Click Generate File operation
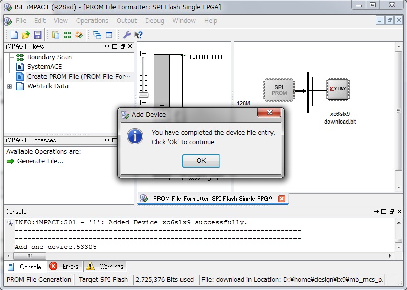Screen dimensions: 407x290 tap(40, 161)
